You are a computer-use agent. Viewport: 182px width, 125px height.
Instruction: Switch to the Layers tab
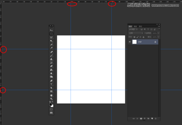tap(130, 26)
